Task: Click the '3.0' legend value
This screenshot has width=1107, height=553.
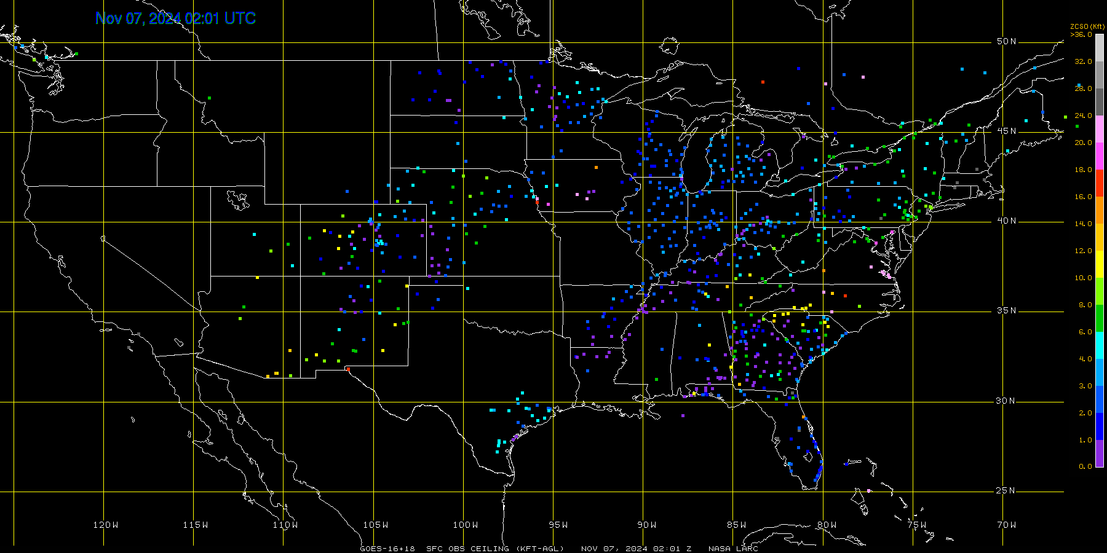Action: (1085, 386)
